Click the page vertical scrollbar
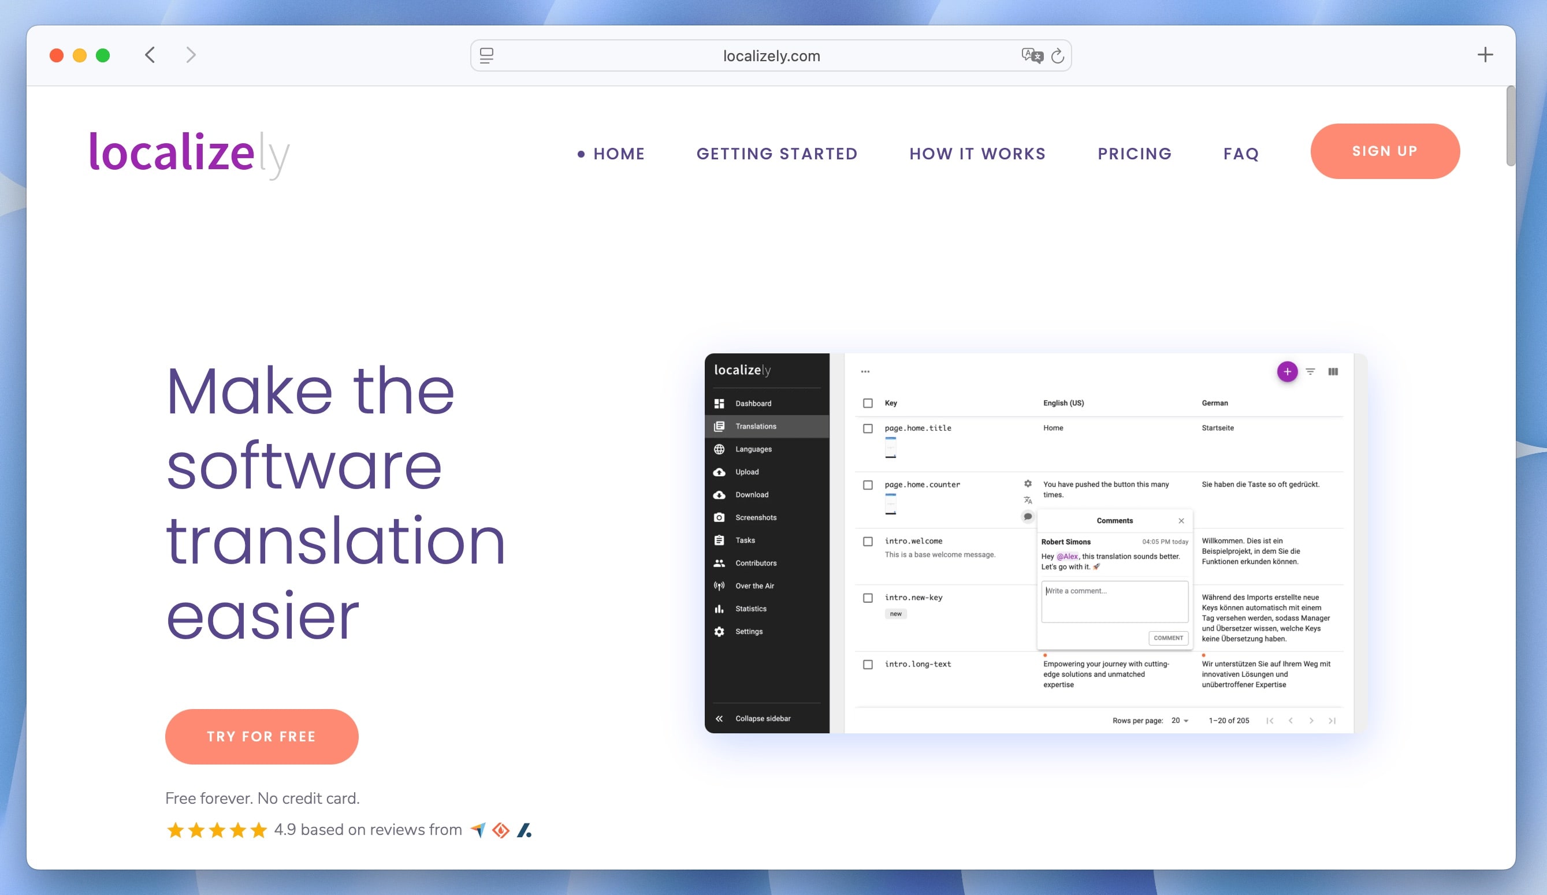Viewport: 1547px width, 895px height. coord(1511,126)
